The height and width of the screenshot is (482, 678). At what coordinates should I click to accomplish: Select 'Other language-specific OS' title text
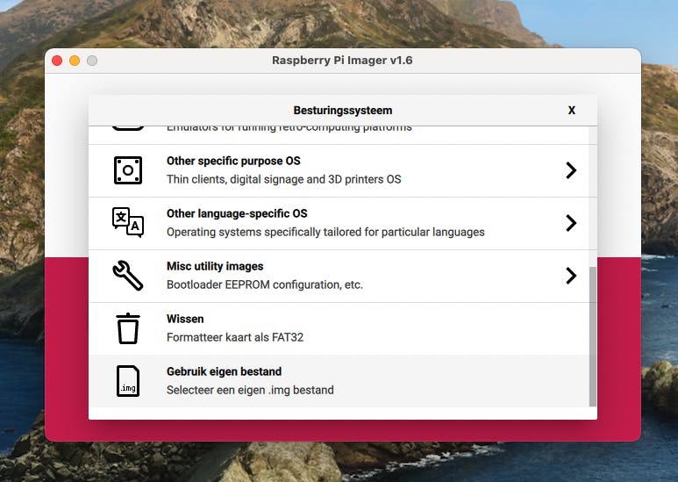(x=237, y=213)
